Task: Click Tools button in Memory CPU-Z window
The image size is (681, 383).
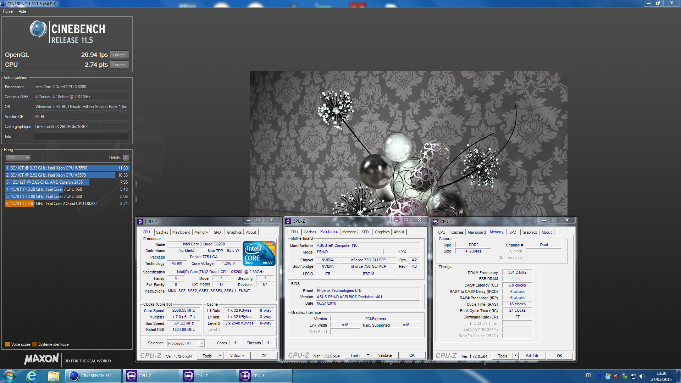Action: click(x=503, y=356)
